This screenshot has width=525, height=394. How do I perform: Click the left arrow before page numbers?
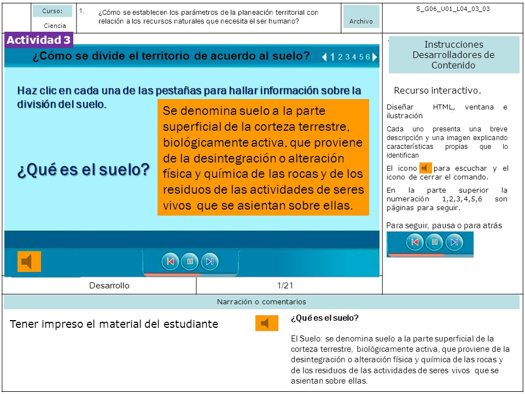324,57
